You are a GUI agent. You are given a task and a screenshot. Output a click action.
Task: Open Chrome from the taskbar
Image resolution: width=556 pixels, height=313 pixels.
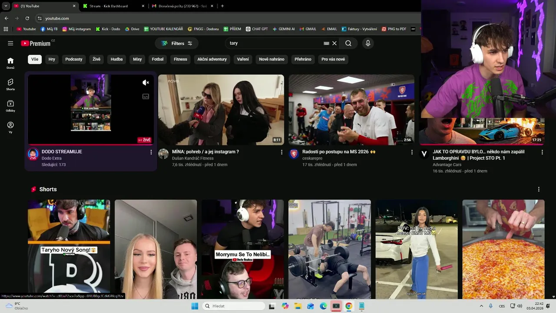pos(348,306)
